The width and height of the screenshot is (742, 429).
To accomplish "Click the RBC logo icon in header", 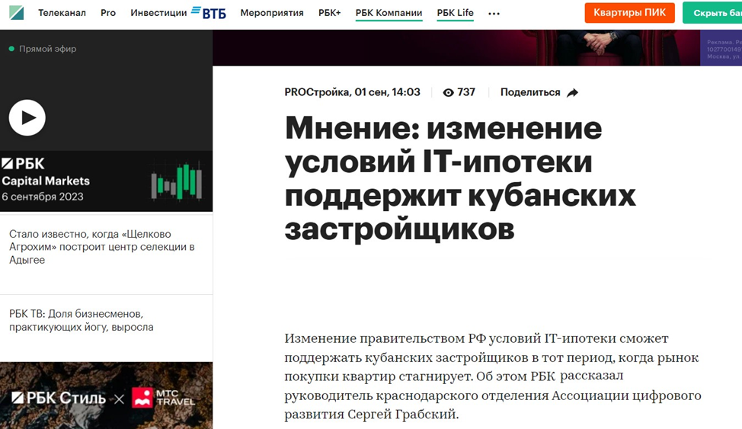I will (17, 13).
